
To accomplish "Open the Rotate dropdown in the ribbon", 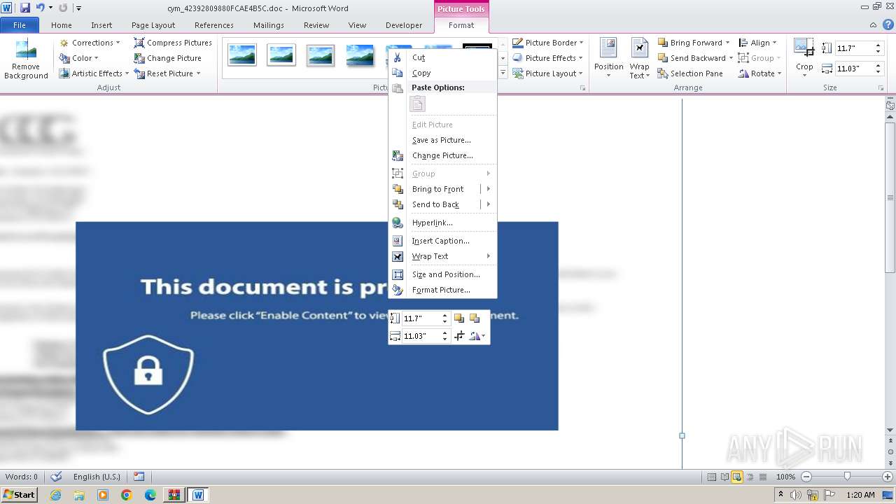I will (x=759, y=73).
